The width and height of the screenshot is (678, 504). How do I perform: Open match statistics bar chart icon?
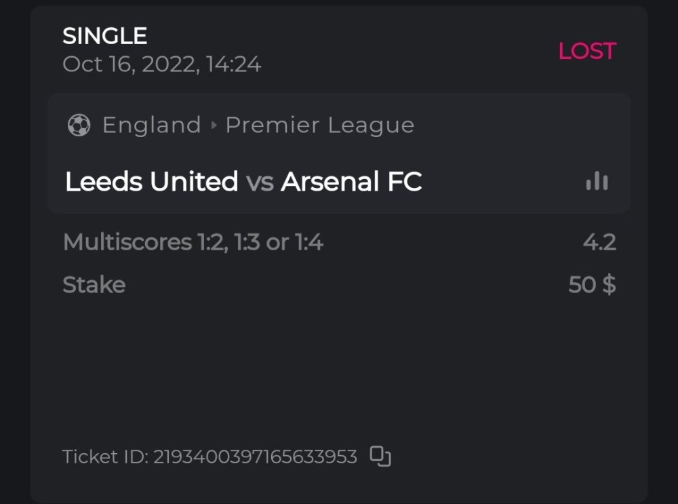click(x=597, y=181)
